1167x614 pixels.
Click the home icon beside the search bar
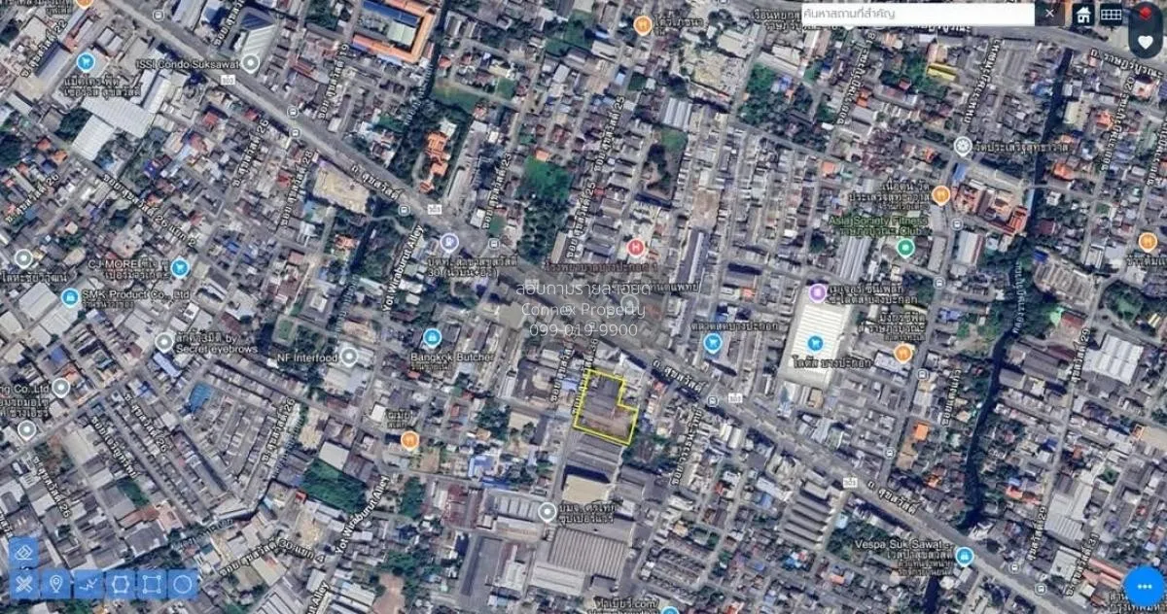click(1082, 16)
